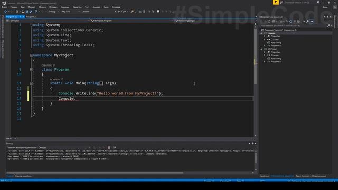Collapse Lessons project in Solution Explorer

(x=261, y=33)
